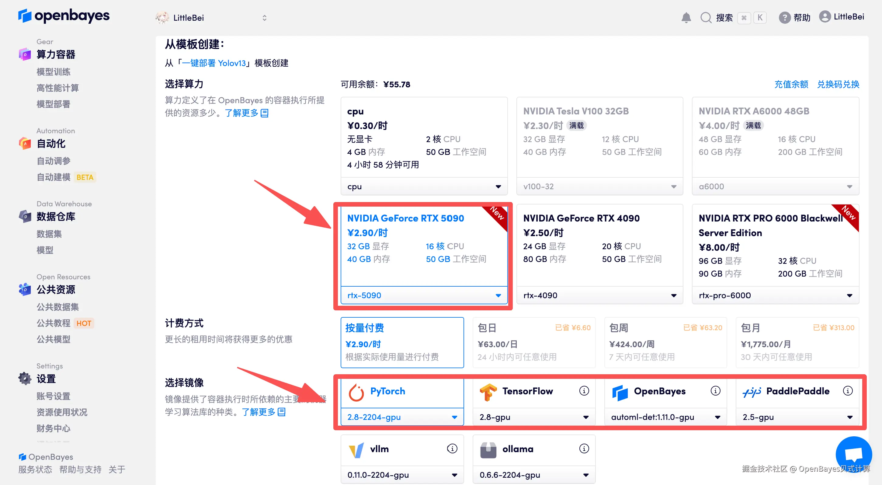The image size is (882, 485).
Task: Click the vllm image icon
Action: (356, 449)
